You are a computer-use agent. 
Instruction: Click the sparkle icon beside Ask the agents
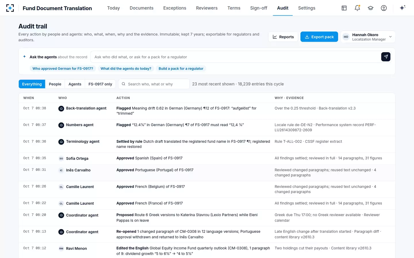click(x=24, y=56)
